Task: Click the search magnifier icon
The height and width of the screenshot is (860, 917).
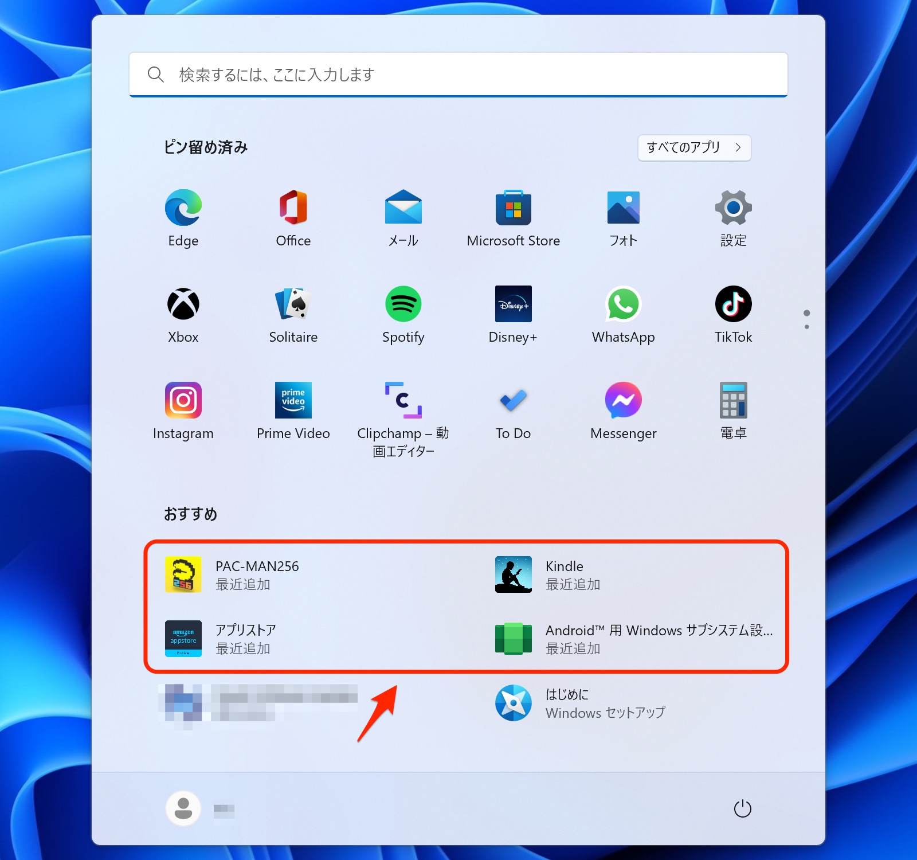Action: (x=155, y=75)
